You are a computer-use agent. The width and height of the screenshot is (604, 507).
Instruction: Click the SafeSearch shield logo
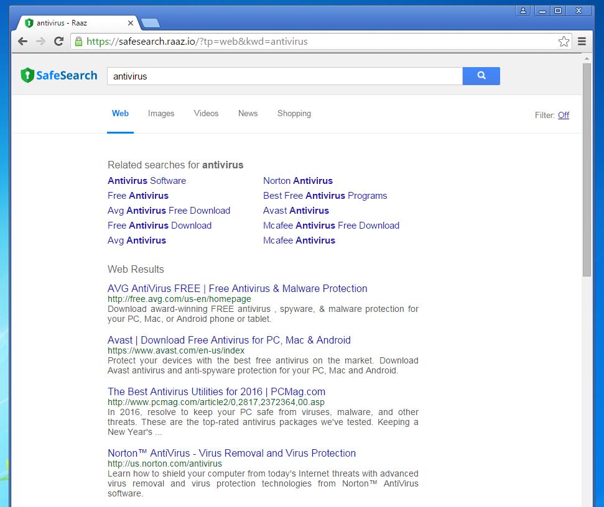pyautogui.click(x=59, y=75)
